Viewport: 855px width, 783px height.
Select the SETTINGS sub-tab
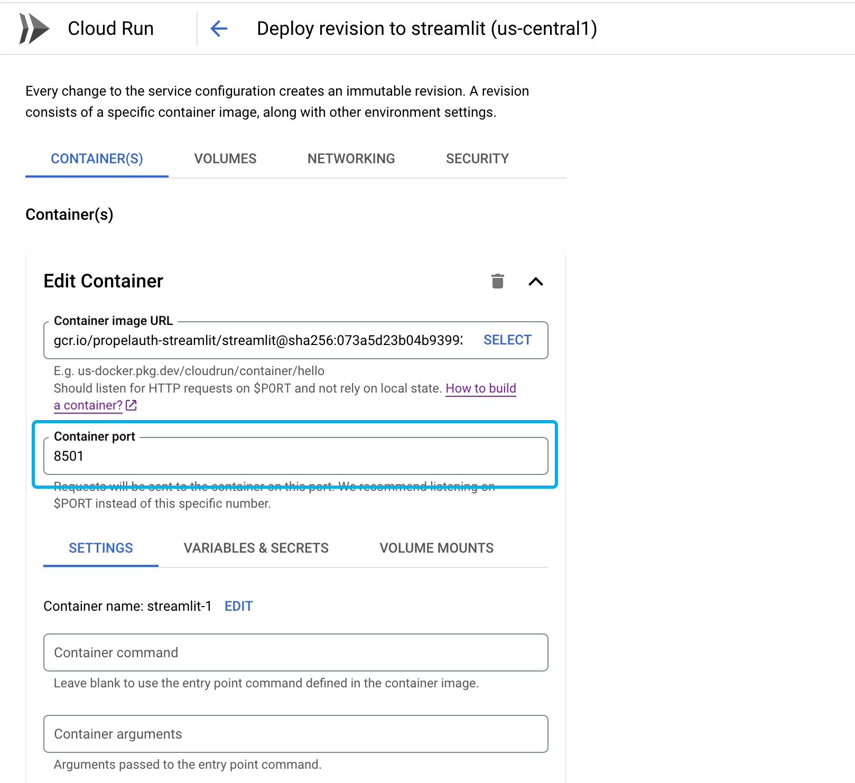pyautogui.click(x=101, y=548)
